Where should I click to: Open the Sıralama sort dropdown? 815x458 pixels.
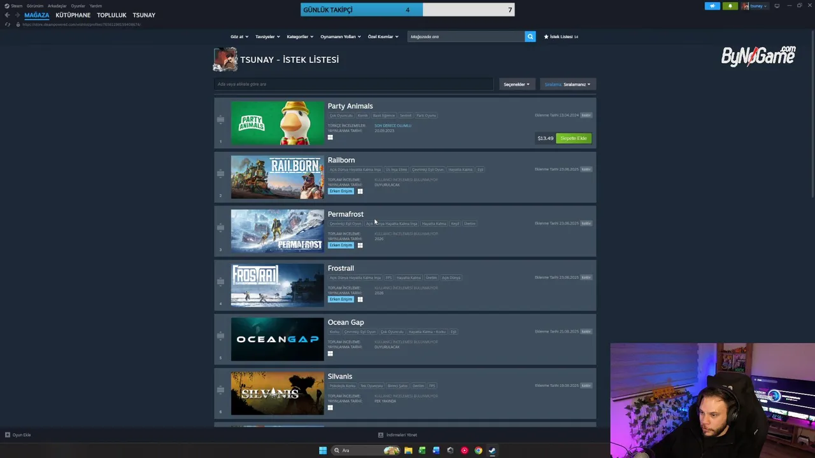567,84
